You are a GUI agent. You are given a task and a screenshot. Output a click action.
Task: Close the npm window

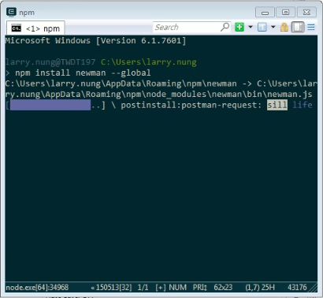coord(306,13)
